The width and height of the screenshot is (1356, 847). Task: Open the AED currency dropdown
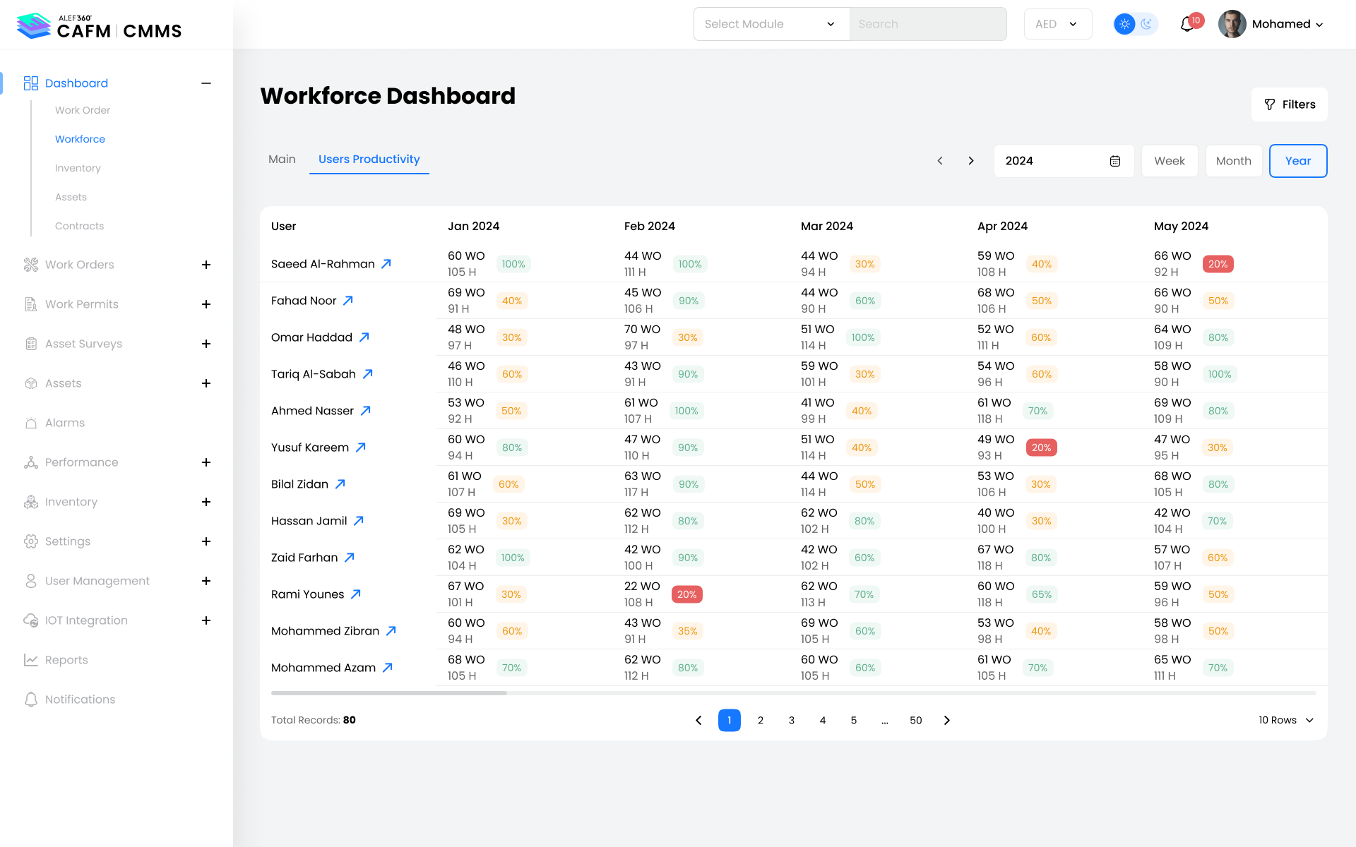[1057, 24]
